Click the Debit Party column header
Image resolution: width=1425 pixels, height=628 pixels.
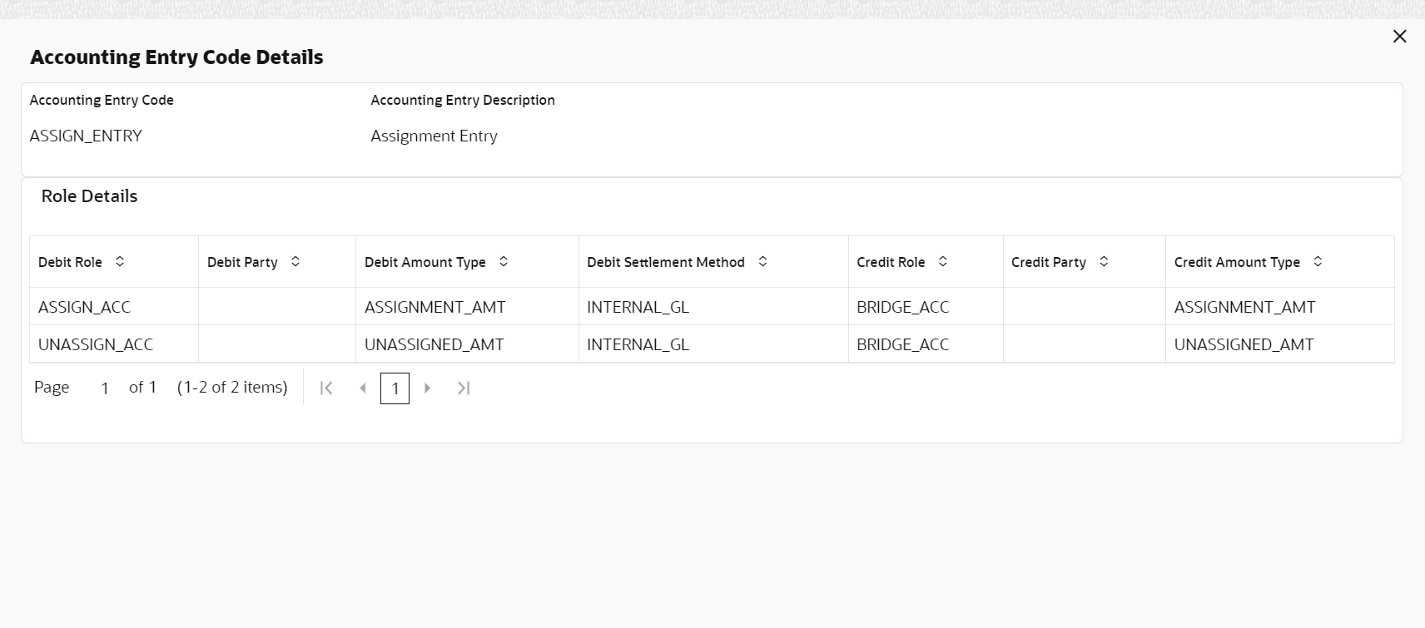tap(277, 262)
